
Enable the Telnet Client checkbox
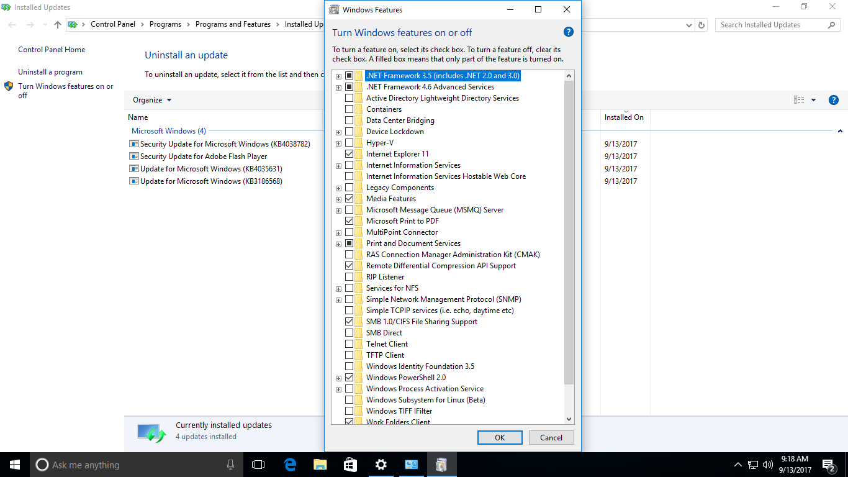(349, 344)
